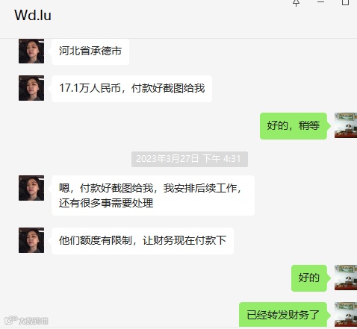Click own avatar next to 好的，稍等

click(346, 125)
